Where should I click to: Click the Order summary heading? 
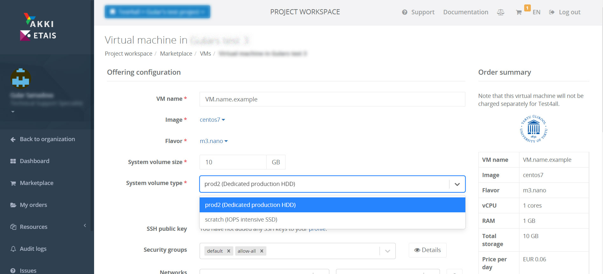click(504, 72)
